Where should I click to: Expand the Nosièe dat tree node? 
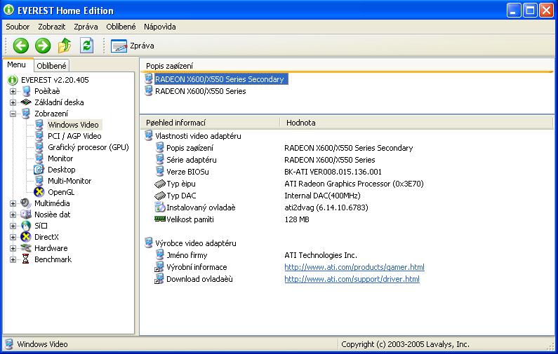pyautogui.click(x=13, y=215)
